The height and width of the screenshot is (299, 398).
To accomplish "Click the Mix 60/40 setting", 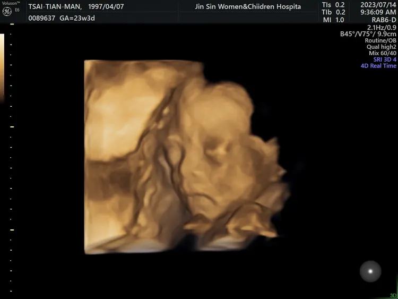I will (383, 53).
